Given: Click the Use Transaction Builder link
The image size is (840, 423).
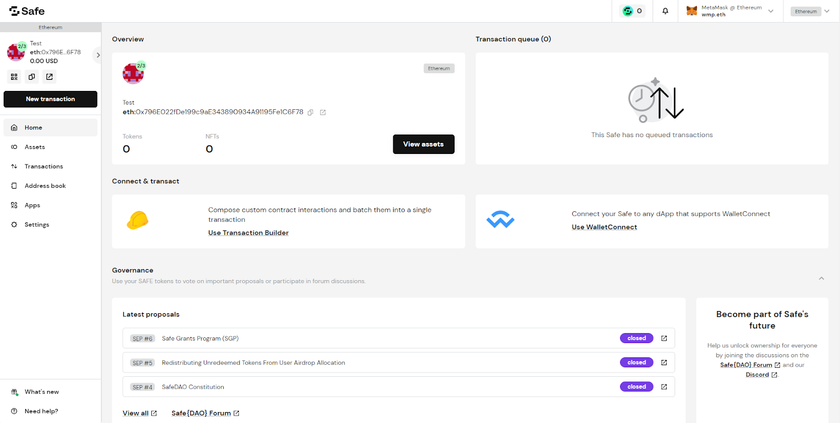Looking at the screenshot, I should [248, 233].
